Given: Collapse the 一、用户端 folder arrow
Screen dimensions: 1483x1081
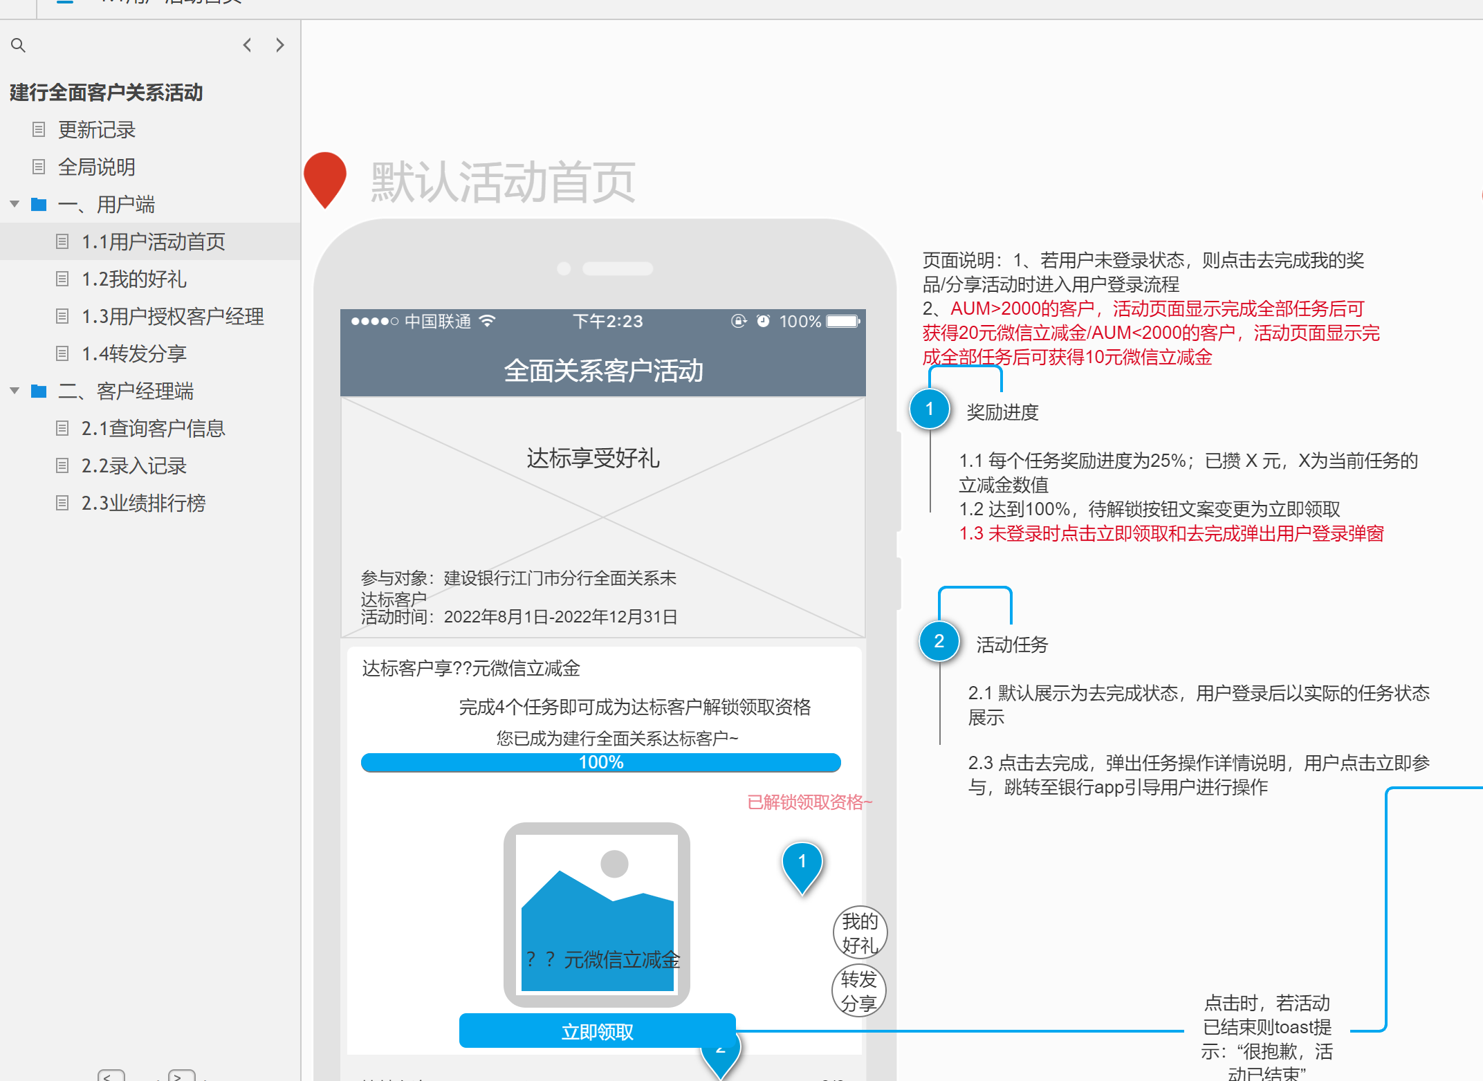Looking at the screenshot, I should click(x=15, y=204).
